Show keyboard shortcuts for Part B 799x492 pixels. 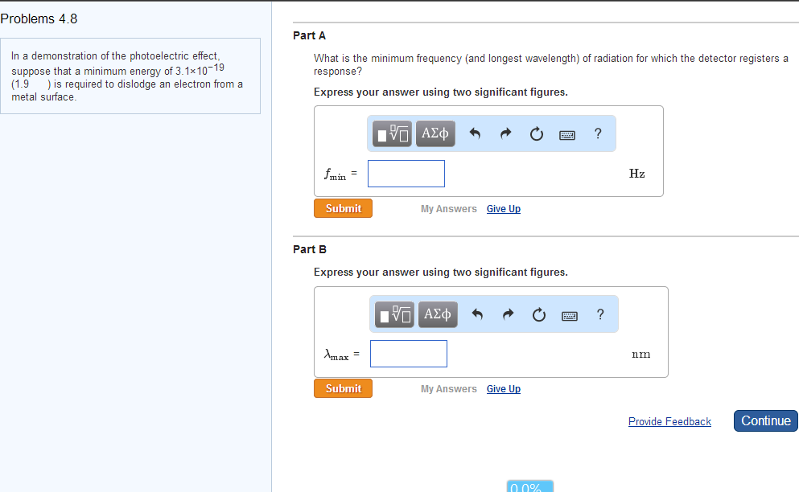570,316
